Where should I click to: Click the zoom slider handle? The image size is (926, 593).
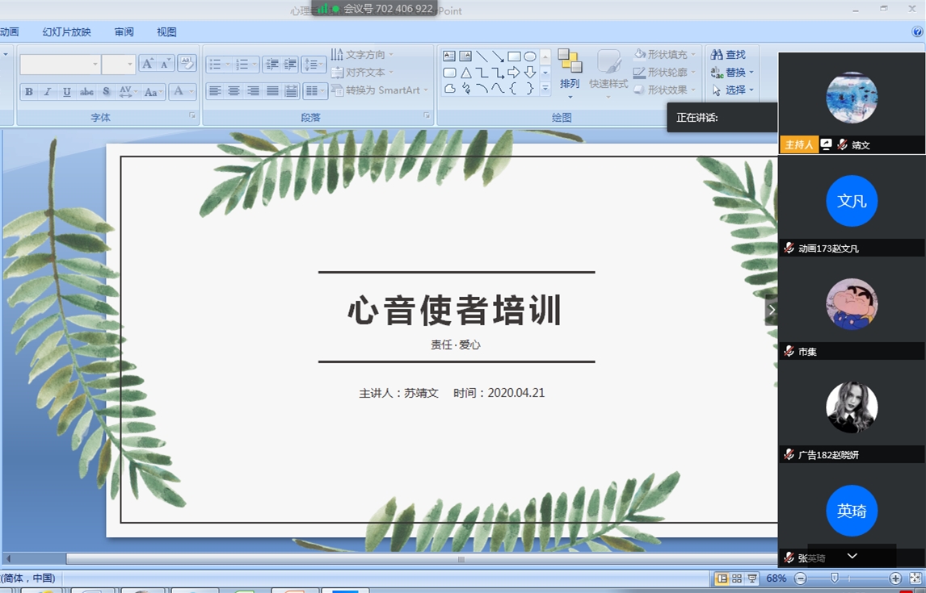point(835,578)
